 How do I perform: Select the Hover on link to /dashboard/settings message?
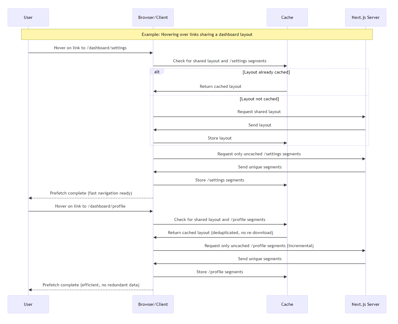pyautogui.click(x=90, y=48)
